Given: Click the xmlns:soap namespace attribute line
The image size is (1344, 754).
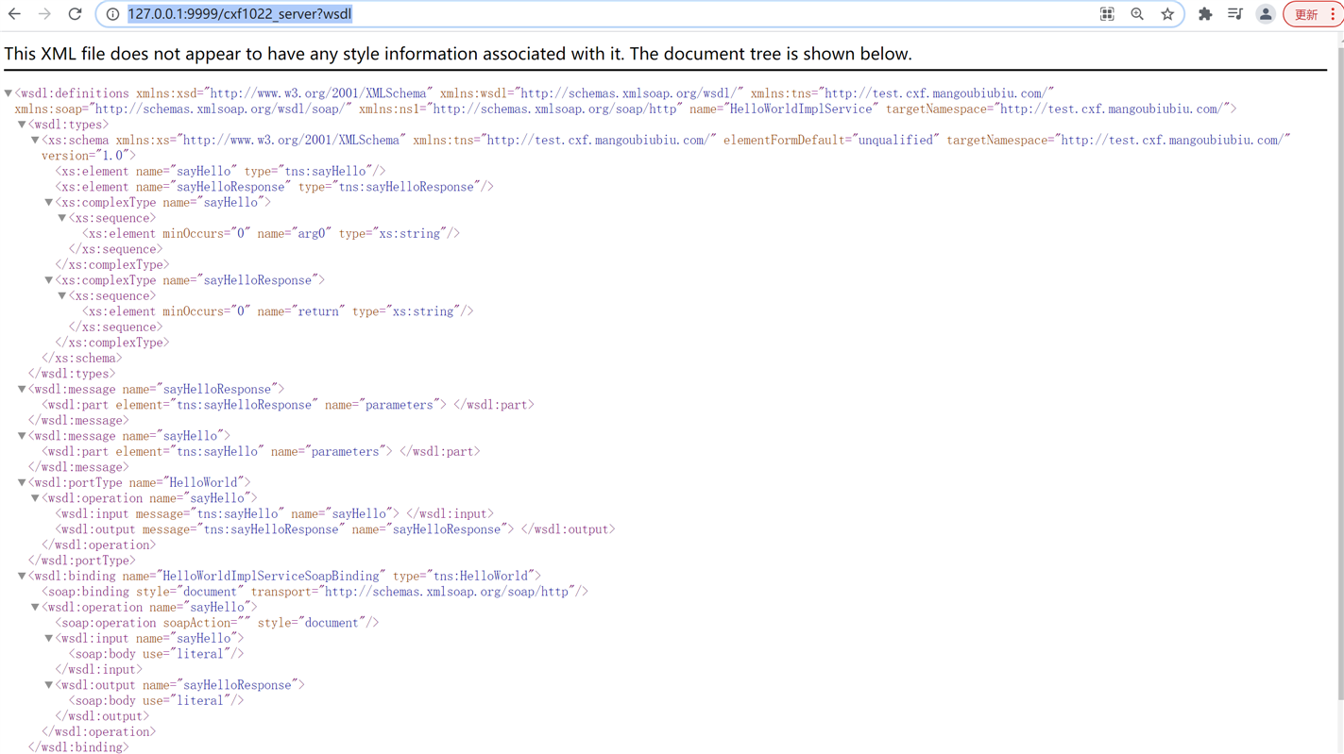Looking at the screenshot, I should [183, 109].
